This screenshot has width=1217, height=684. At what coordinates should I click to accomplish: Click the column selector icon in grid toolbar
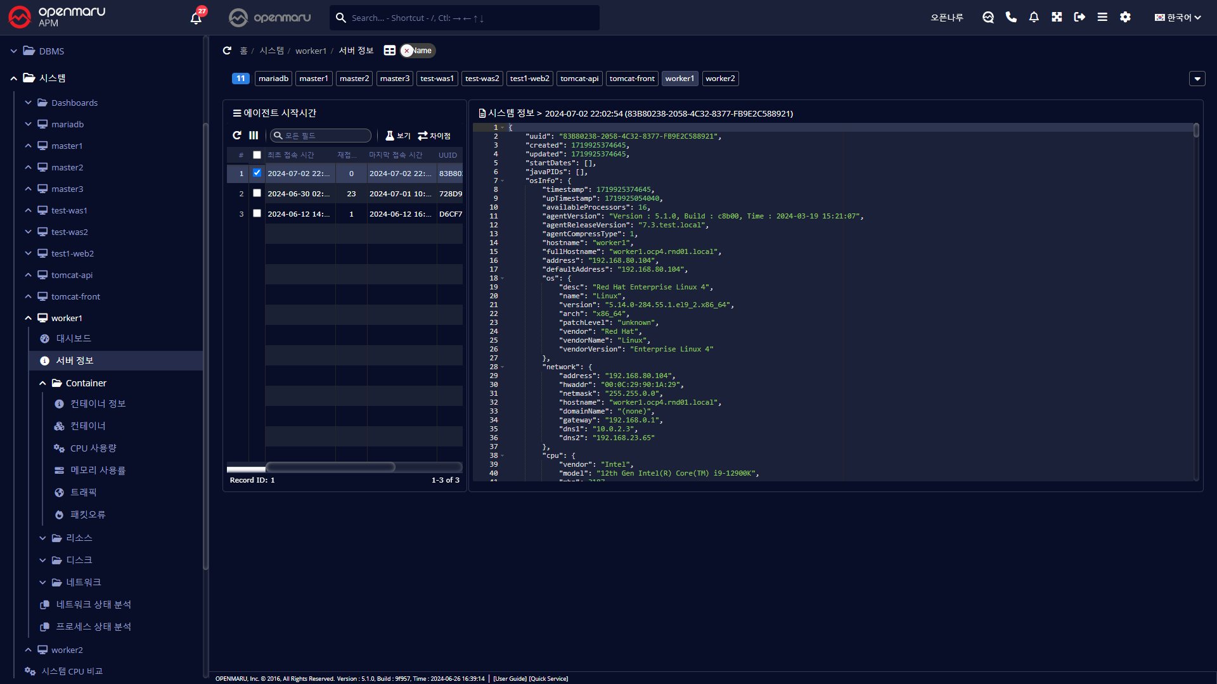(x=254, y=136)
